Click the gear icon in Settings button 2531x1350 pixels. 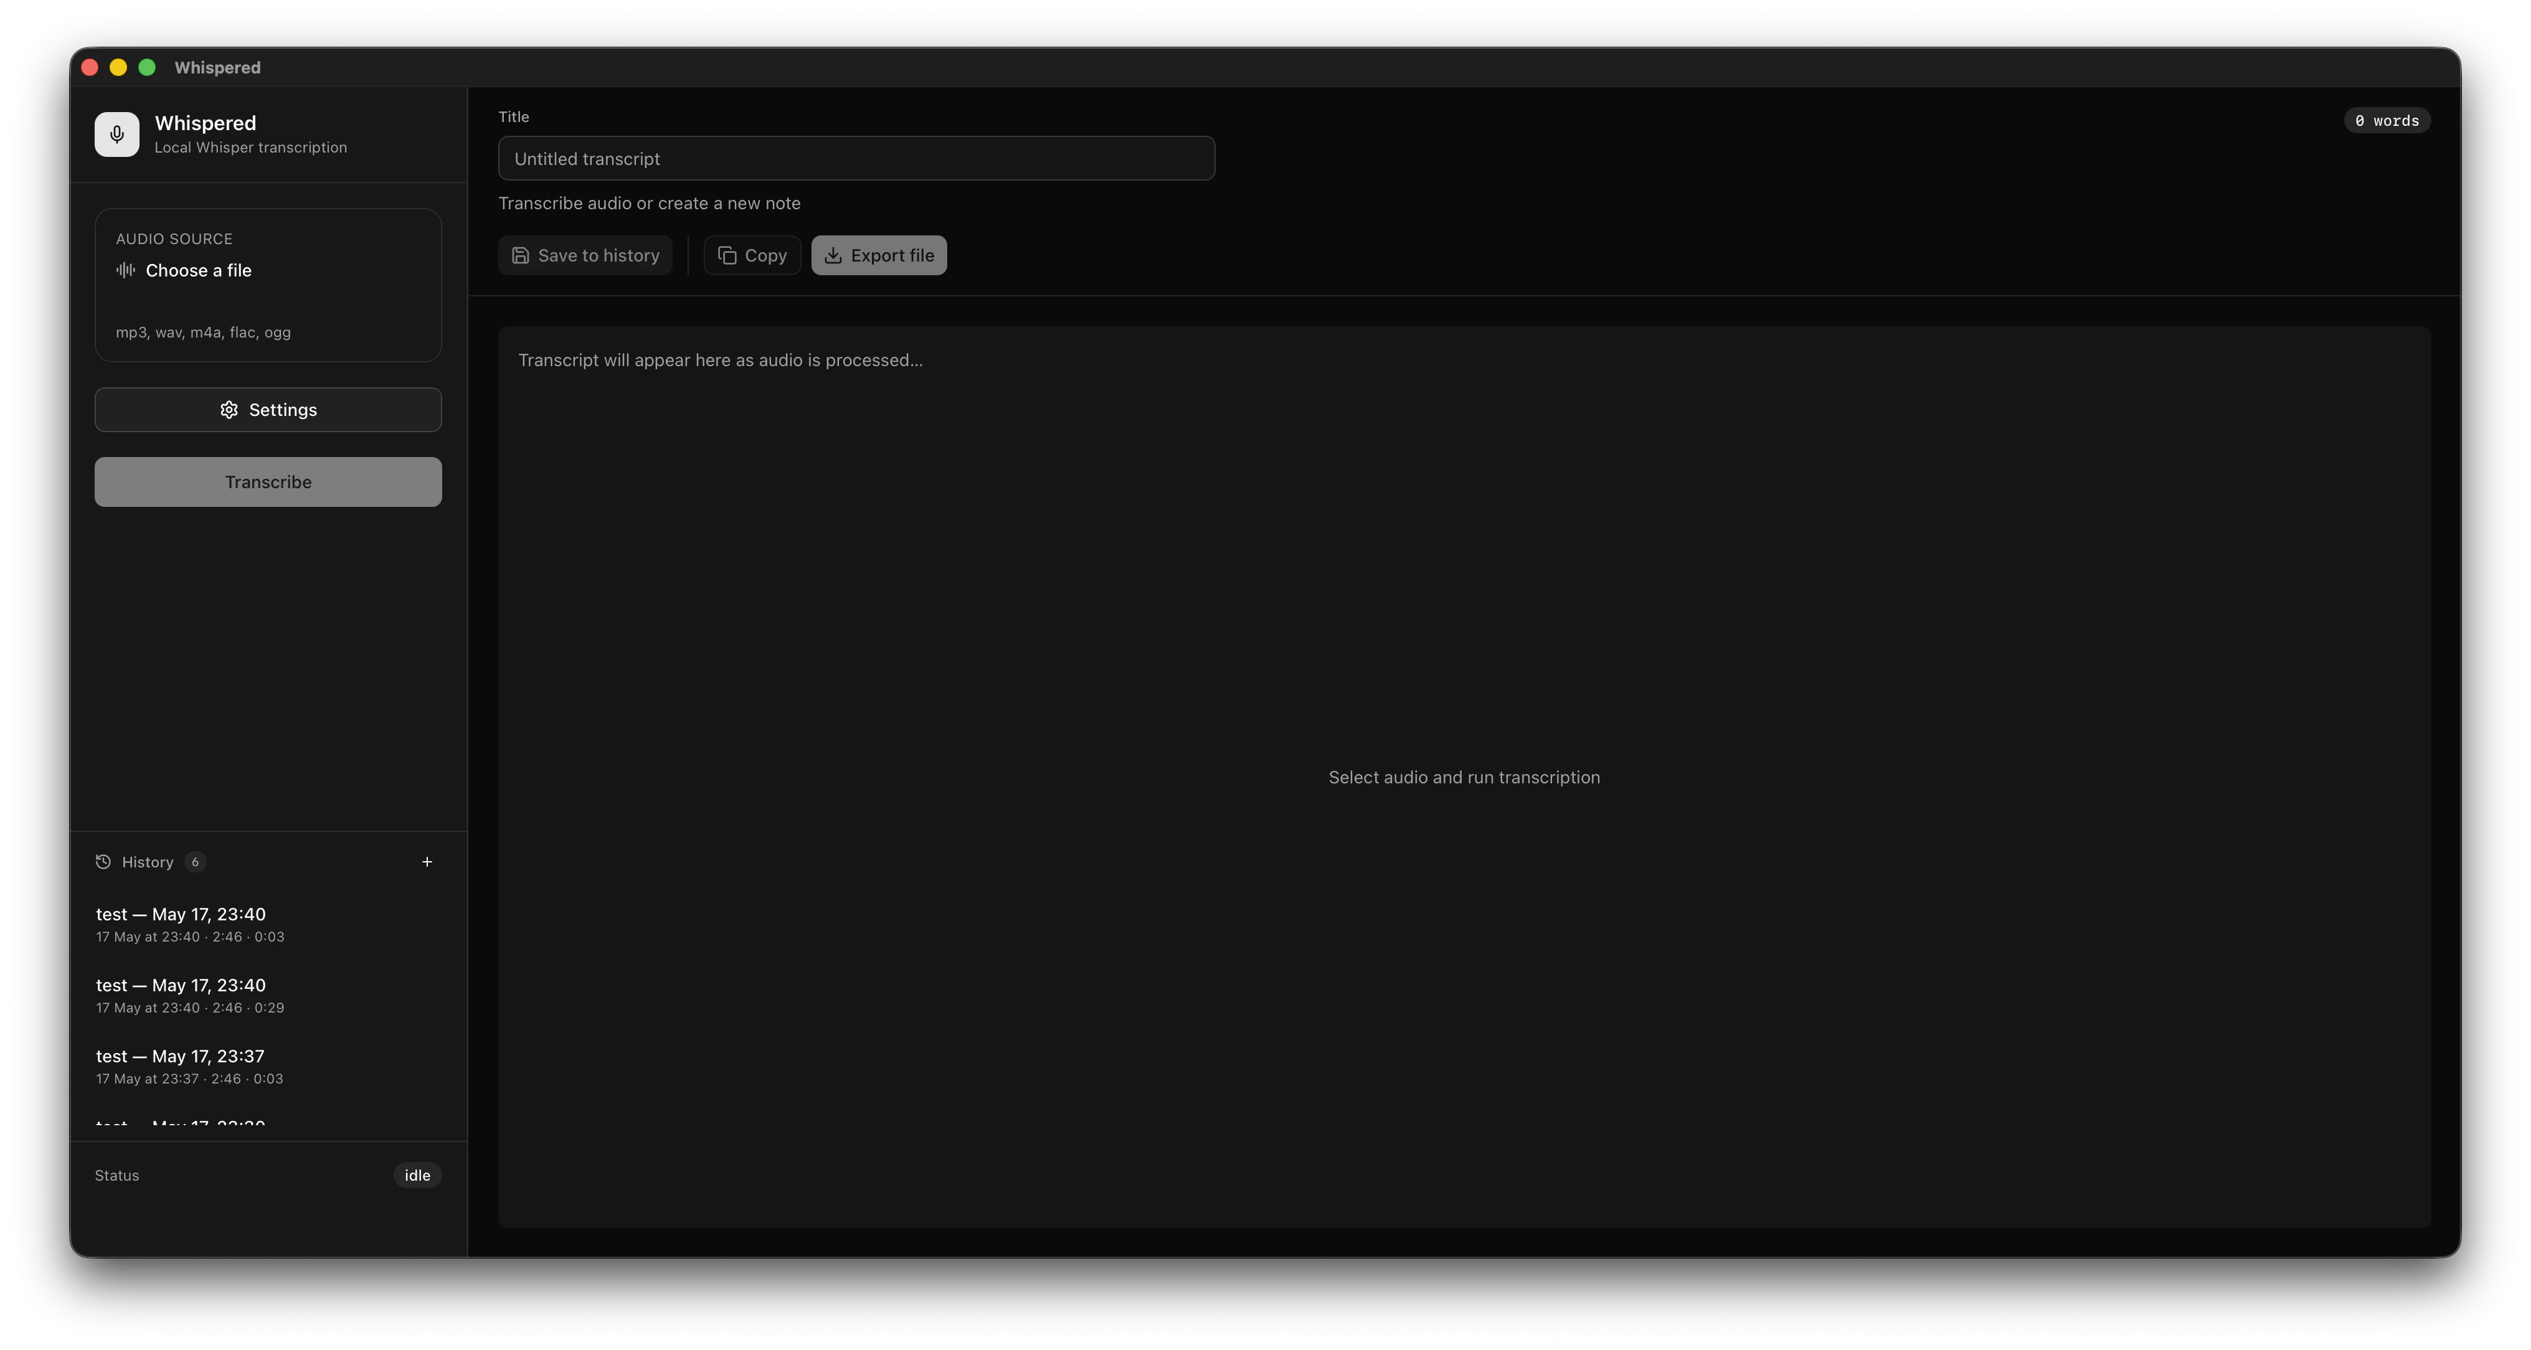point(229,410)
